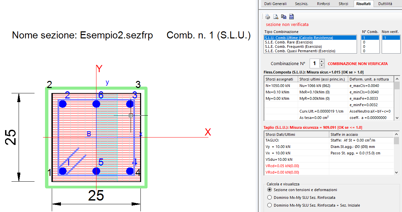This screenshot has height=212, width=402.
Task: Click the 'Vy = 10.00 kN' cell
Action: click(296, 147)
